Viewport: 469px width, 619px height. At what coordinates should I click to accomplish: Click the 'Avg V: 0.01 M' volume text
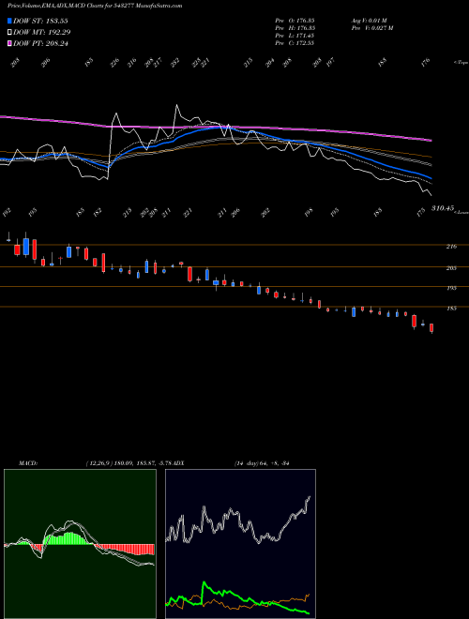coord(369,21)
